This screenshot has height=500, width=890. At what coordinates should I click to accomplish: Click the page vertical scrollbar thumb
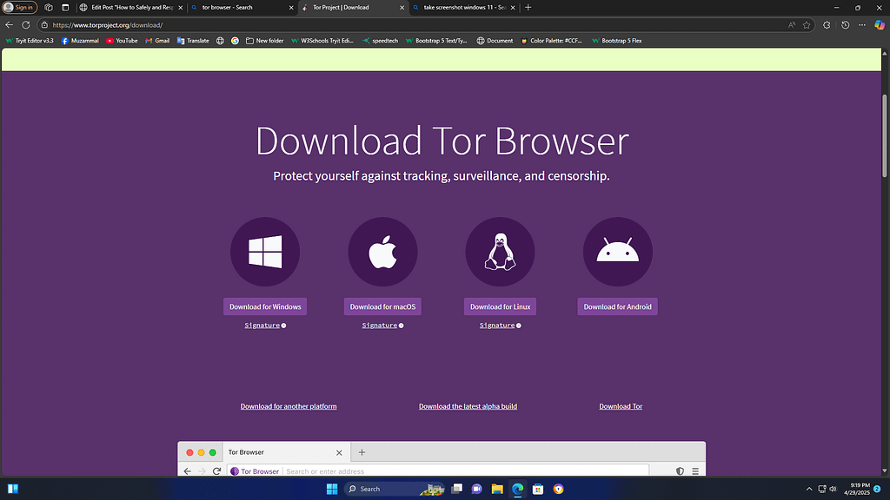coord(884,136)
